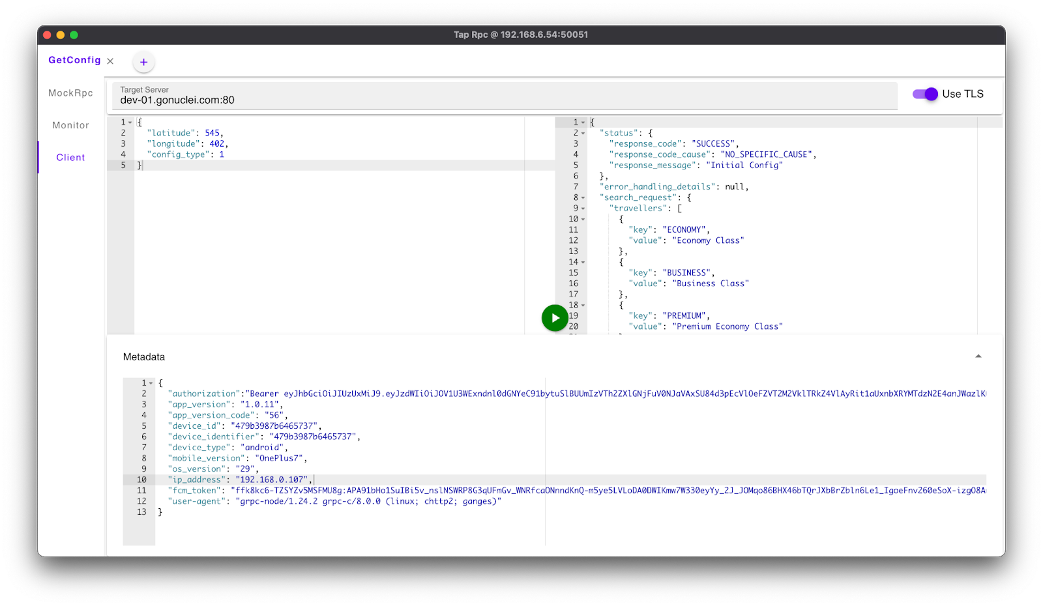The width and height of the screenshot is (1043, 606).
Task: Click the "mobile_version" "OnePlus7" line
Action: click(237, 458)
